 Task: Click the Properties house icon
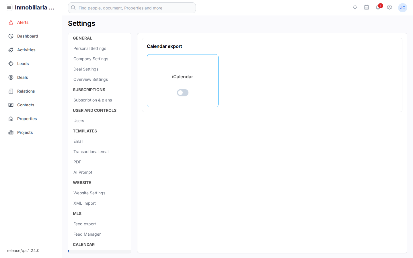11,119
